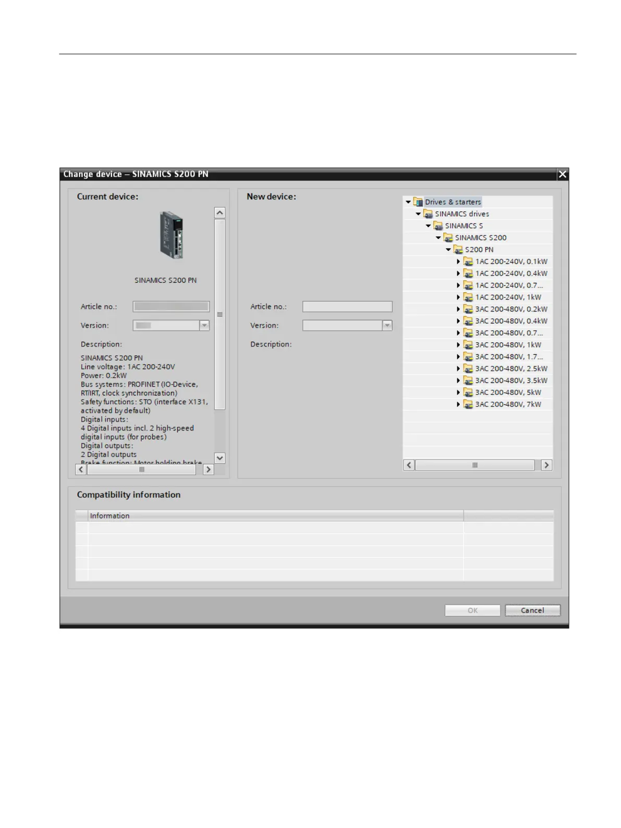Click the Drives & starters folder icon
The image size is (621, 828).
(x=418, y=202)
